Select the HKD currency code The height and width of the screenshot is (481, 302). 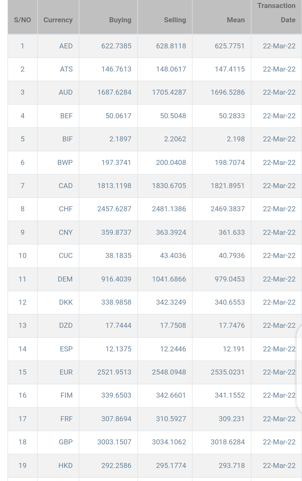(x=65, y=465)
